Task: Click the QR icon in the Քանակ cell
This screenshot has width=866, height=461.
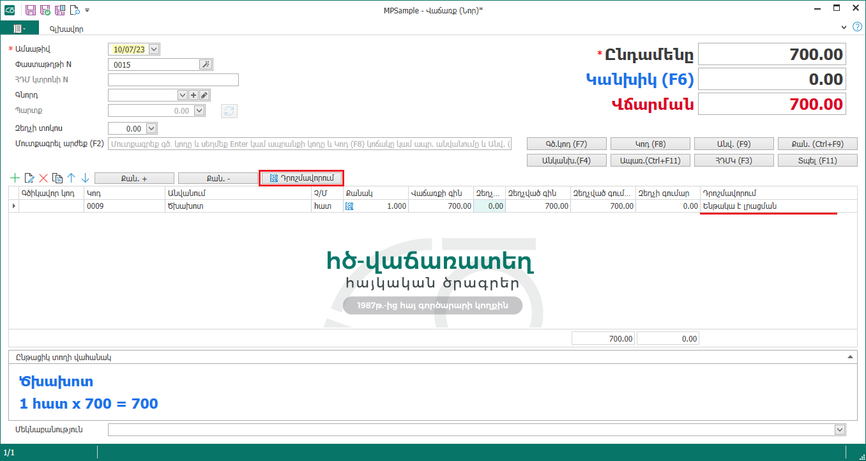Action: tap(349, 206)
